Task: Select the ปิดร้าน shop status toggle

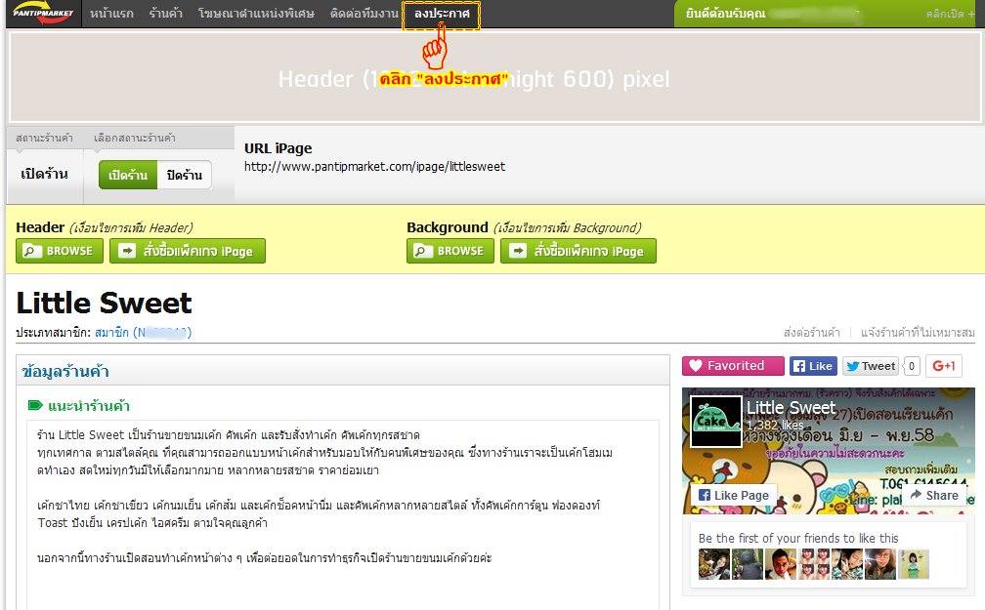Action: [184, 175]
